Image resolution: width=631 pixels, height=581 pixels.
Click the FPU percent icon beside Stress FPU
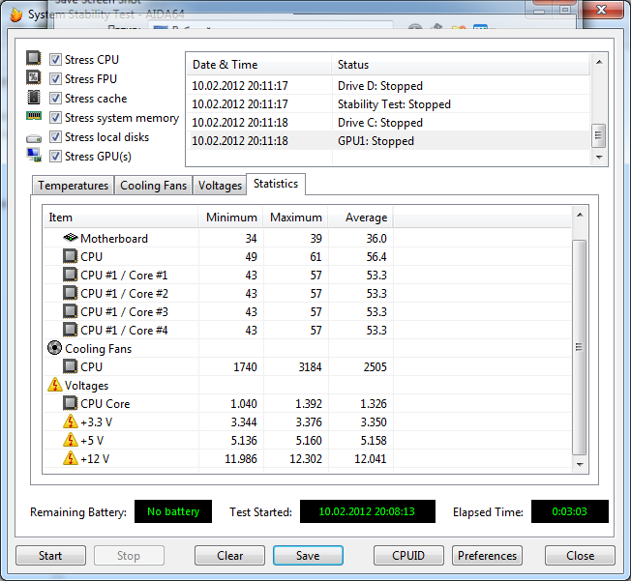(34, 77)
